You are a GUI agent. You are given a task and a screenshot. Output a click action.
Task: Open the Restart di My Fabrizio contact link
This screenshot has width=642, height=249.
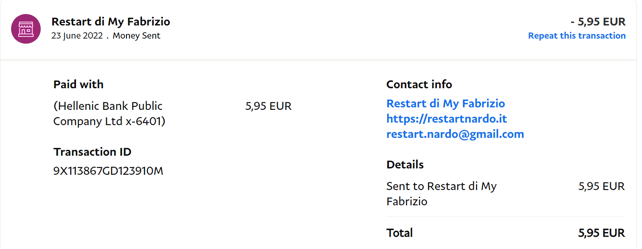click(x=445, y=104)
